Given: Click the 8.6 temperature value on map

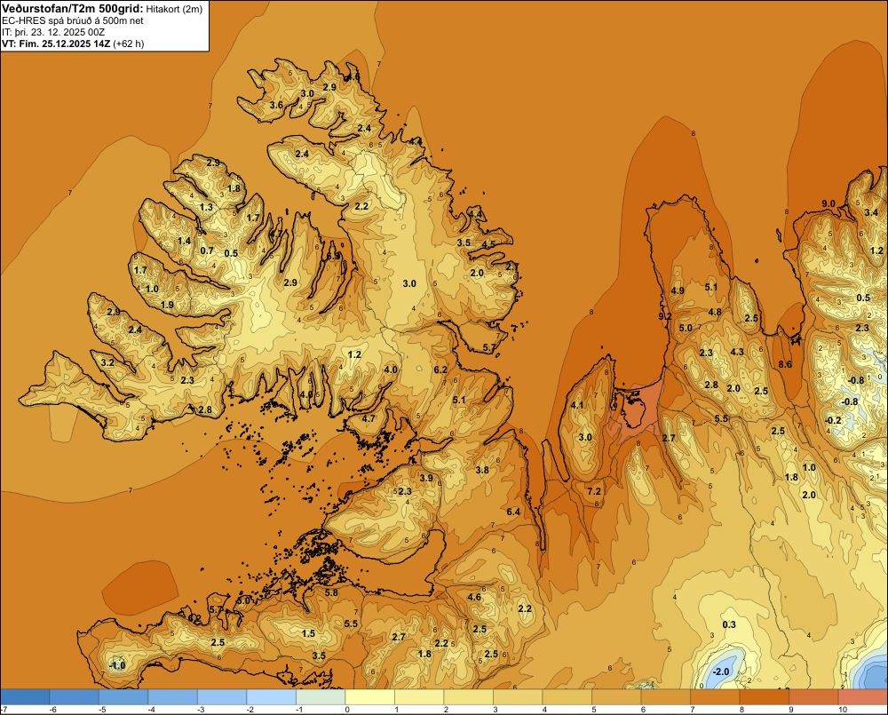Looking at the screenshot, I should click(x=785, y=364).
